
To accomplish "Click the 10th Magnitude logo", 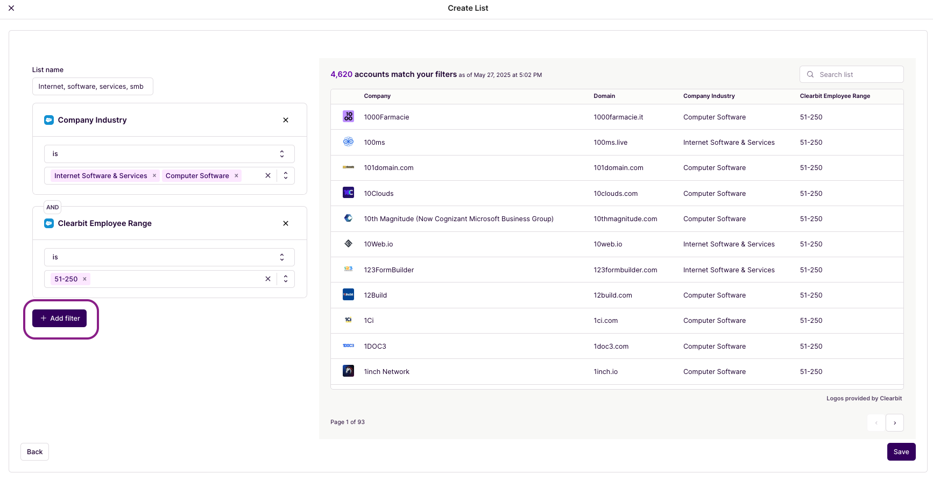I will (349, 218).
